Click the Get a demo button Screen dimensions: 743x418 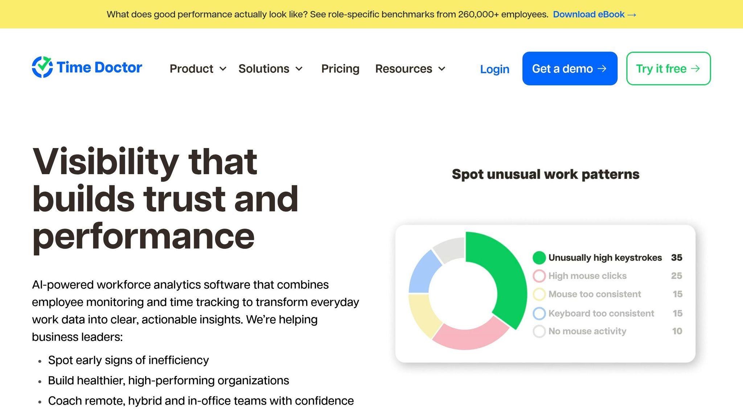click(570, 69)
